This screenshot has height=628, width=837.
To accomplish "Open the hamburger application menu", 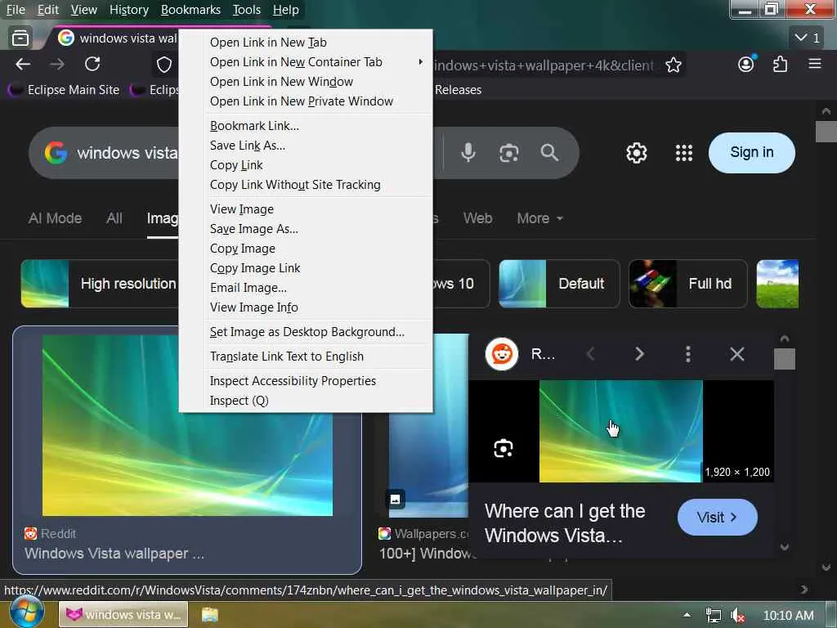I will click(x=815, y=64).
